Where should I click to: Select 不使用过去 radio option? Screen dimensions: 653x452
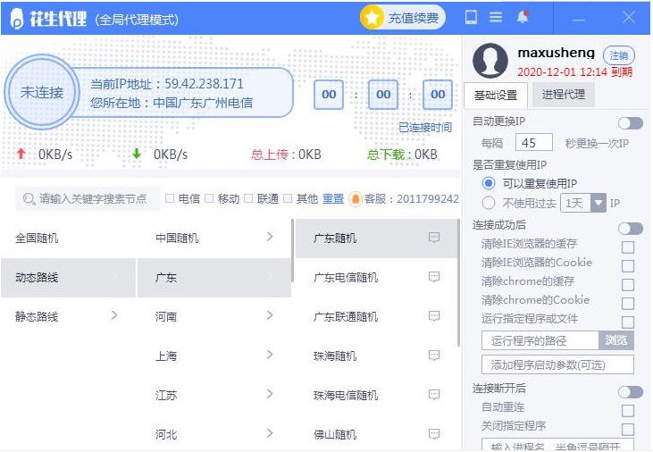pyautogui.click(x=489, y=203)
